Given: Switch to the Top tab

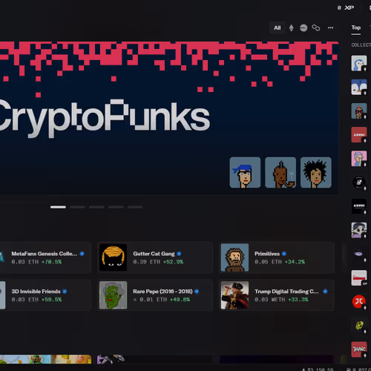Looking at the screenshot, I should [356, 27].
